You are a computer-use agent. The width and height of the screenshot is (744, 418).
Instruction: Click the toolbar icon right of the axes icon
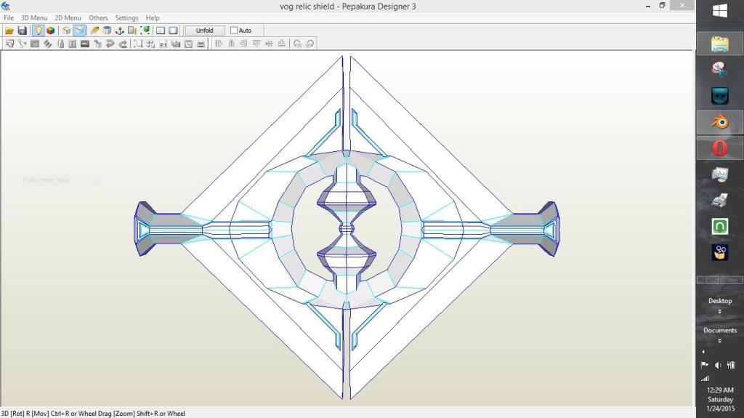coord(132,31)
